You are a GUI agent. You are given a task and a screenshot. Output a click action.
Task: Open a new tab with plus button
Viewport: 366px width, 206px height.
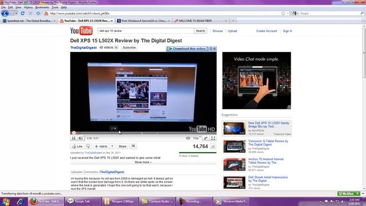pyautogui.click(x=233, y=21)
